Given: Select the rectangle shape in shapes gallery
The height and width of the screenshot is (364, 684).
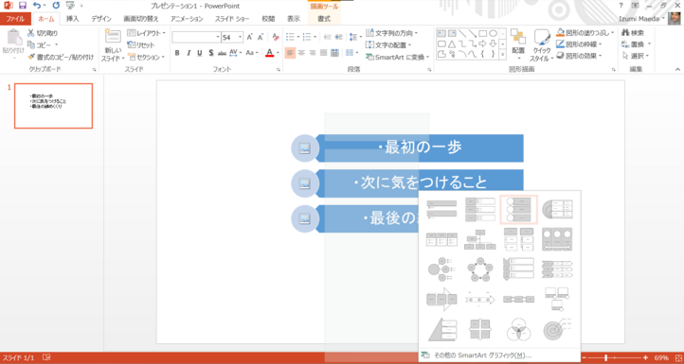Looking at the screenshot, I should 482,33.
